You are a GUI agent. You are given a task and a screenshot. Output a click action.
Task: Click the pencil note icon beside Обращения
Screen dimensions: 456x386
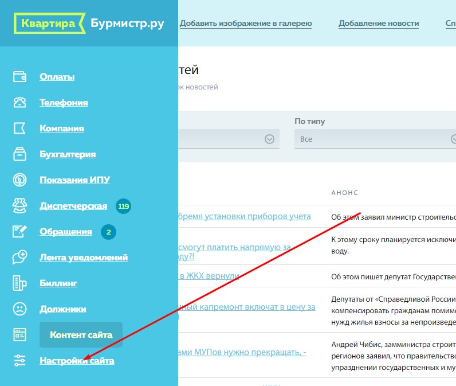[19, 231]
